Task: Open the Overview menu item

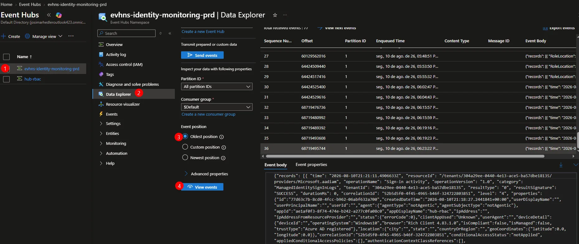Action: 114,44
